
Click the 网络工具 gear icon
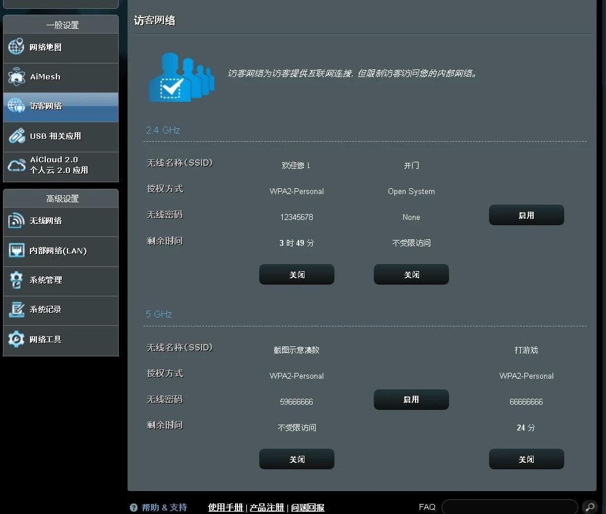16,339
